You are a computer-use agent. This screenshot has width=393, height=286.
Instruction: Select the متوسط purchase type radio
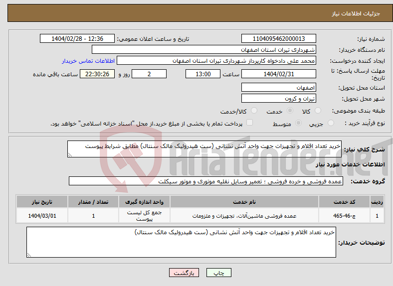point(298,123)
